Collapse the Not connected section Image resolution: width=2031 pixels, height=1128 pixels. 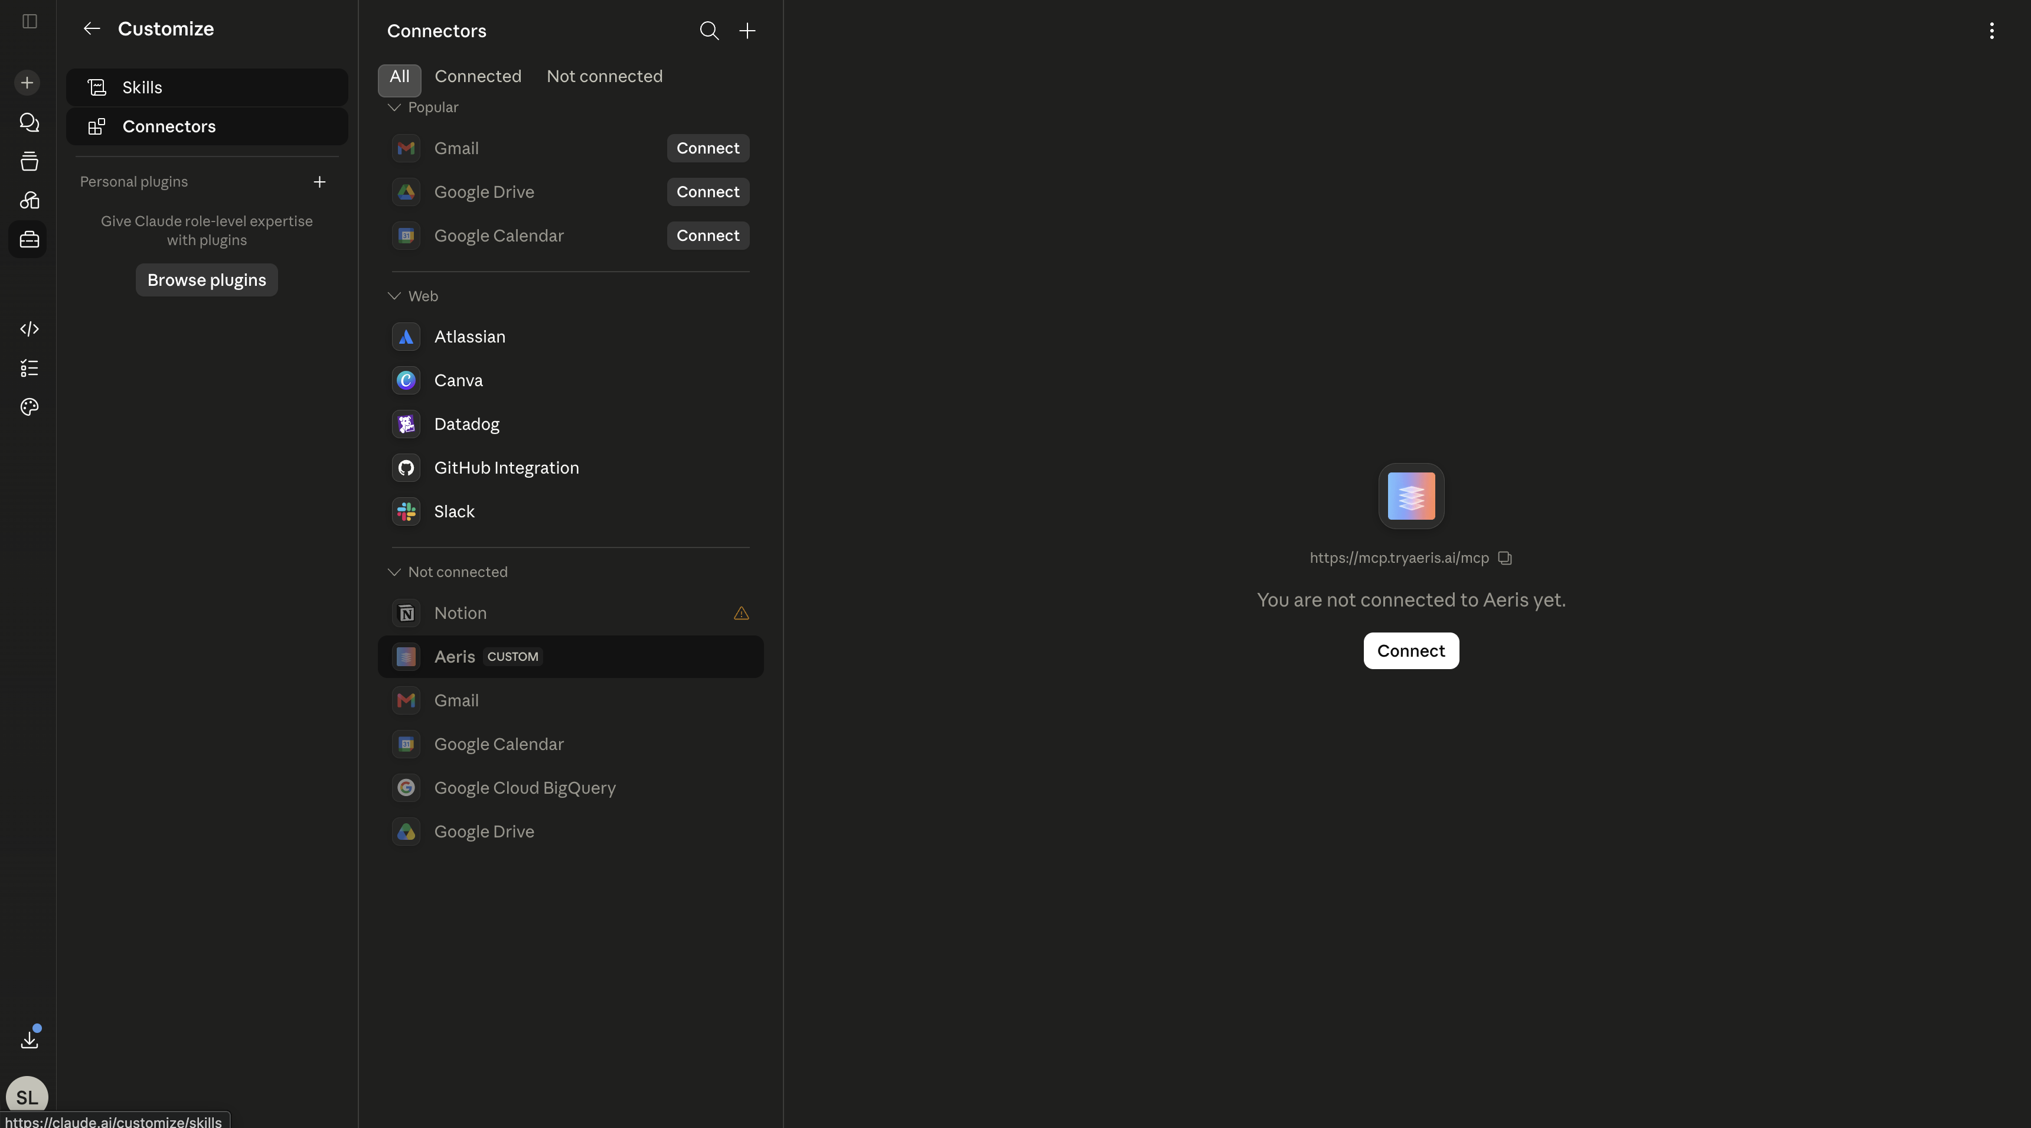click(394, 572)
